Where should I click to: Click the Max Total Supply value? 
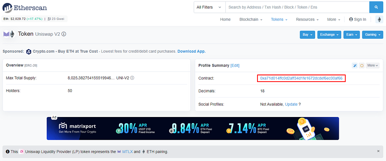click(x=91, y=78)
